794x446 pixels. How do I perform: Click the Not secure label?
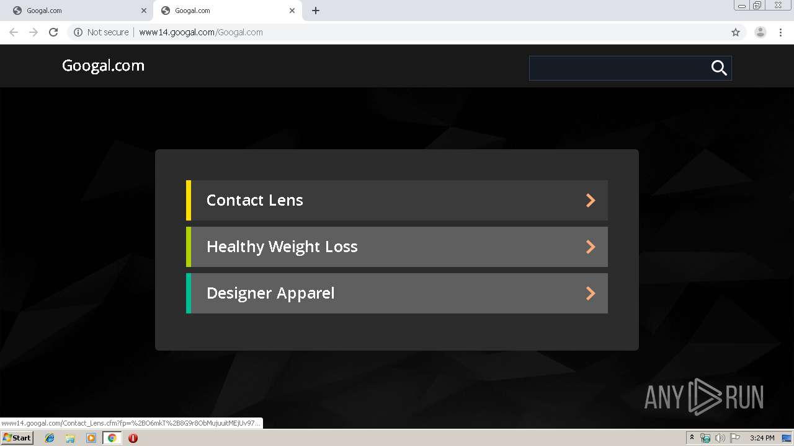(x=108, y=32)
